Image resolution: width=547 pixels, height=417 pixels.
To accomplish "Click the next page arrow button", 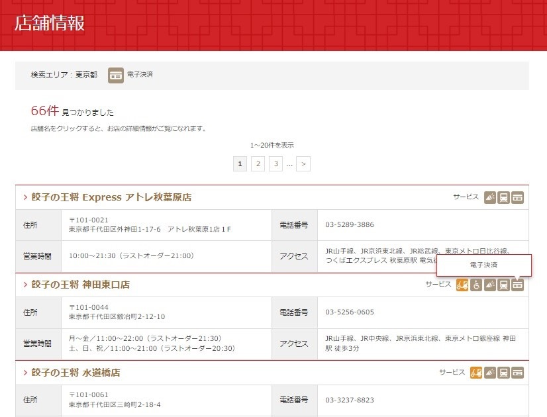I will 303,164.
